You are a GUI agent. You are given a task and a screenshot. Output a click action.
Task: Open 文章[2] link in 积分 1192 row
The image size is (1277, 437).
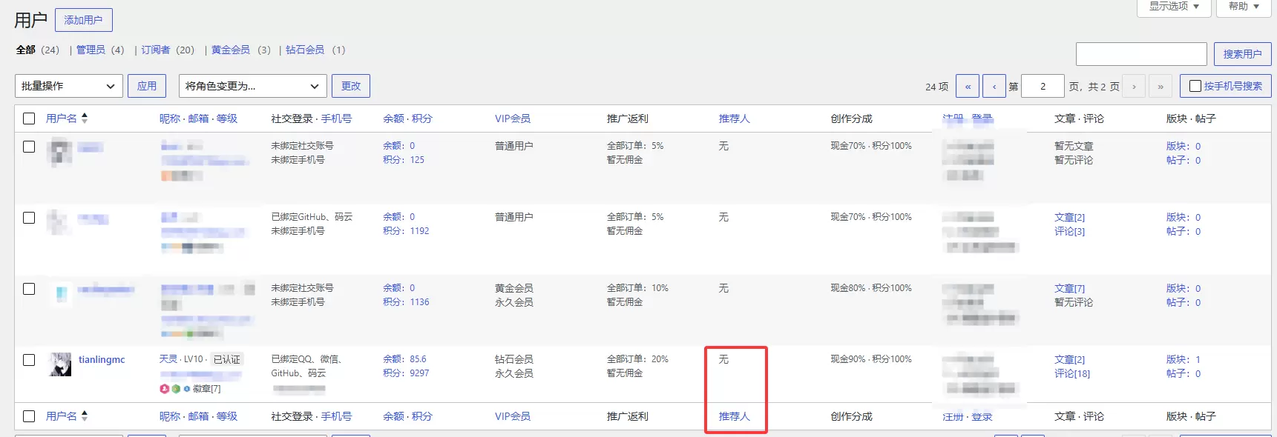tap(1069, 217)
